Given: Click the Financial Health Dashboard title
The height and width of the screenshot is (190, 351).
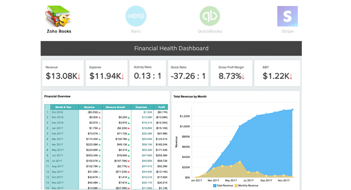Looking at the screenshot, I should click(x=171, y=48).
